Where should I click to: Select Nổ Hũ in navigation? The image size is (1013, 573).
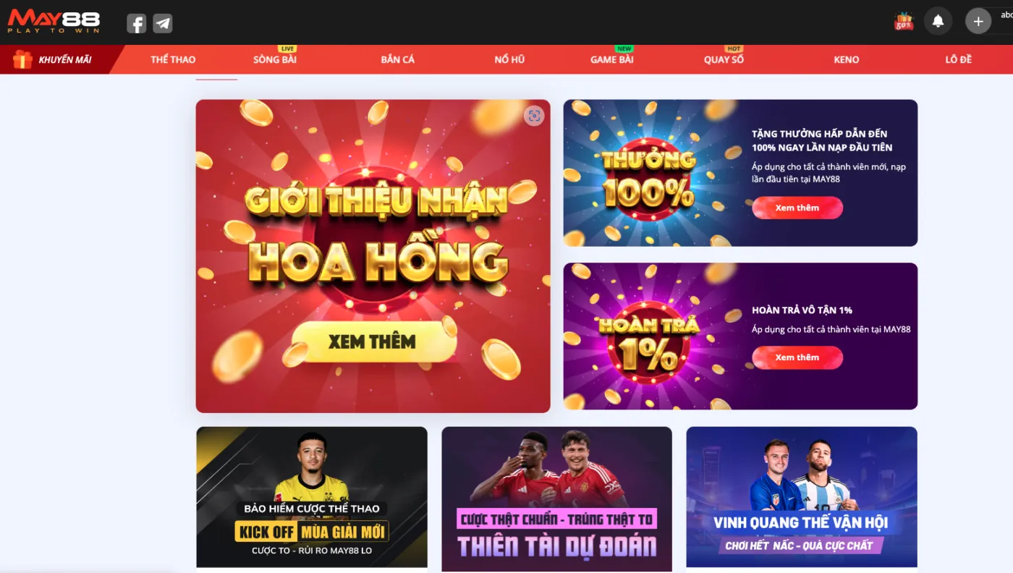[509, 59]
